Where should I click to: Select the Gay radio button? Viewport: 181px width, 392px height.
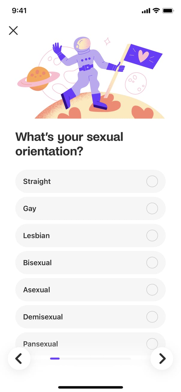pyautogui.click(x=152, y=208)
